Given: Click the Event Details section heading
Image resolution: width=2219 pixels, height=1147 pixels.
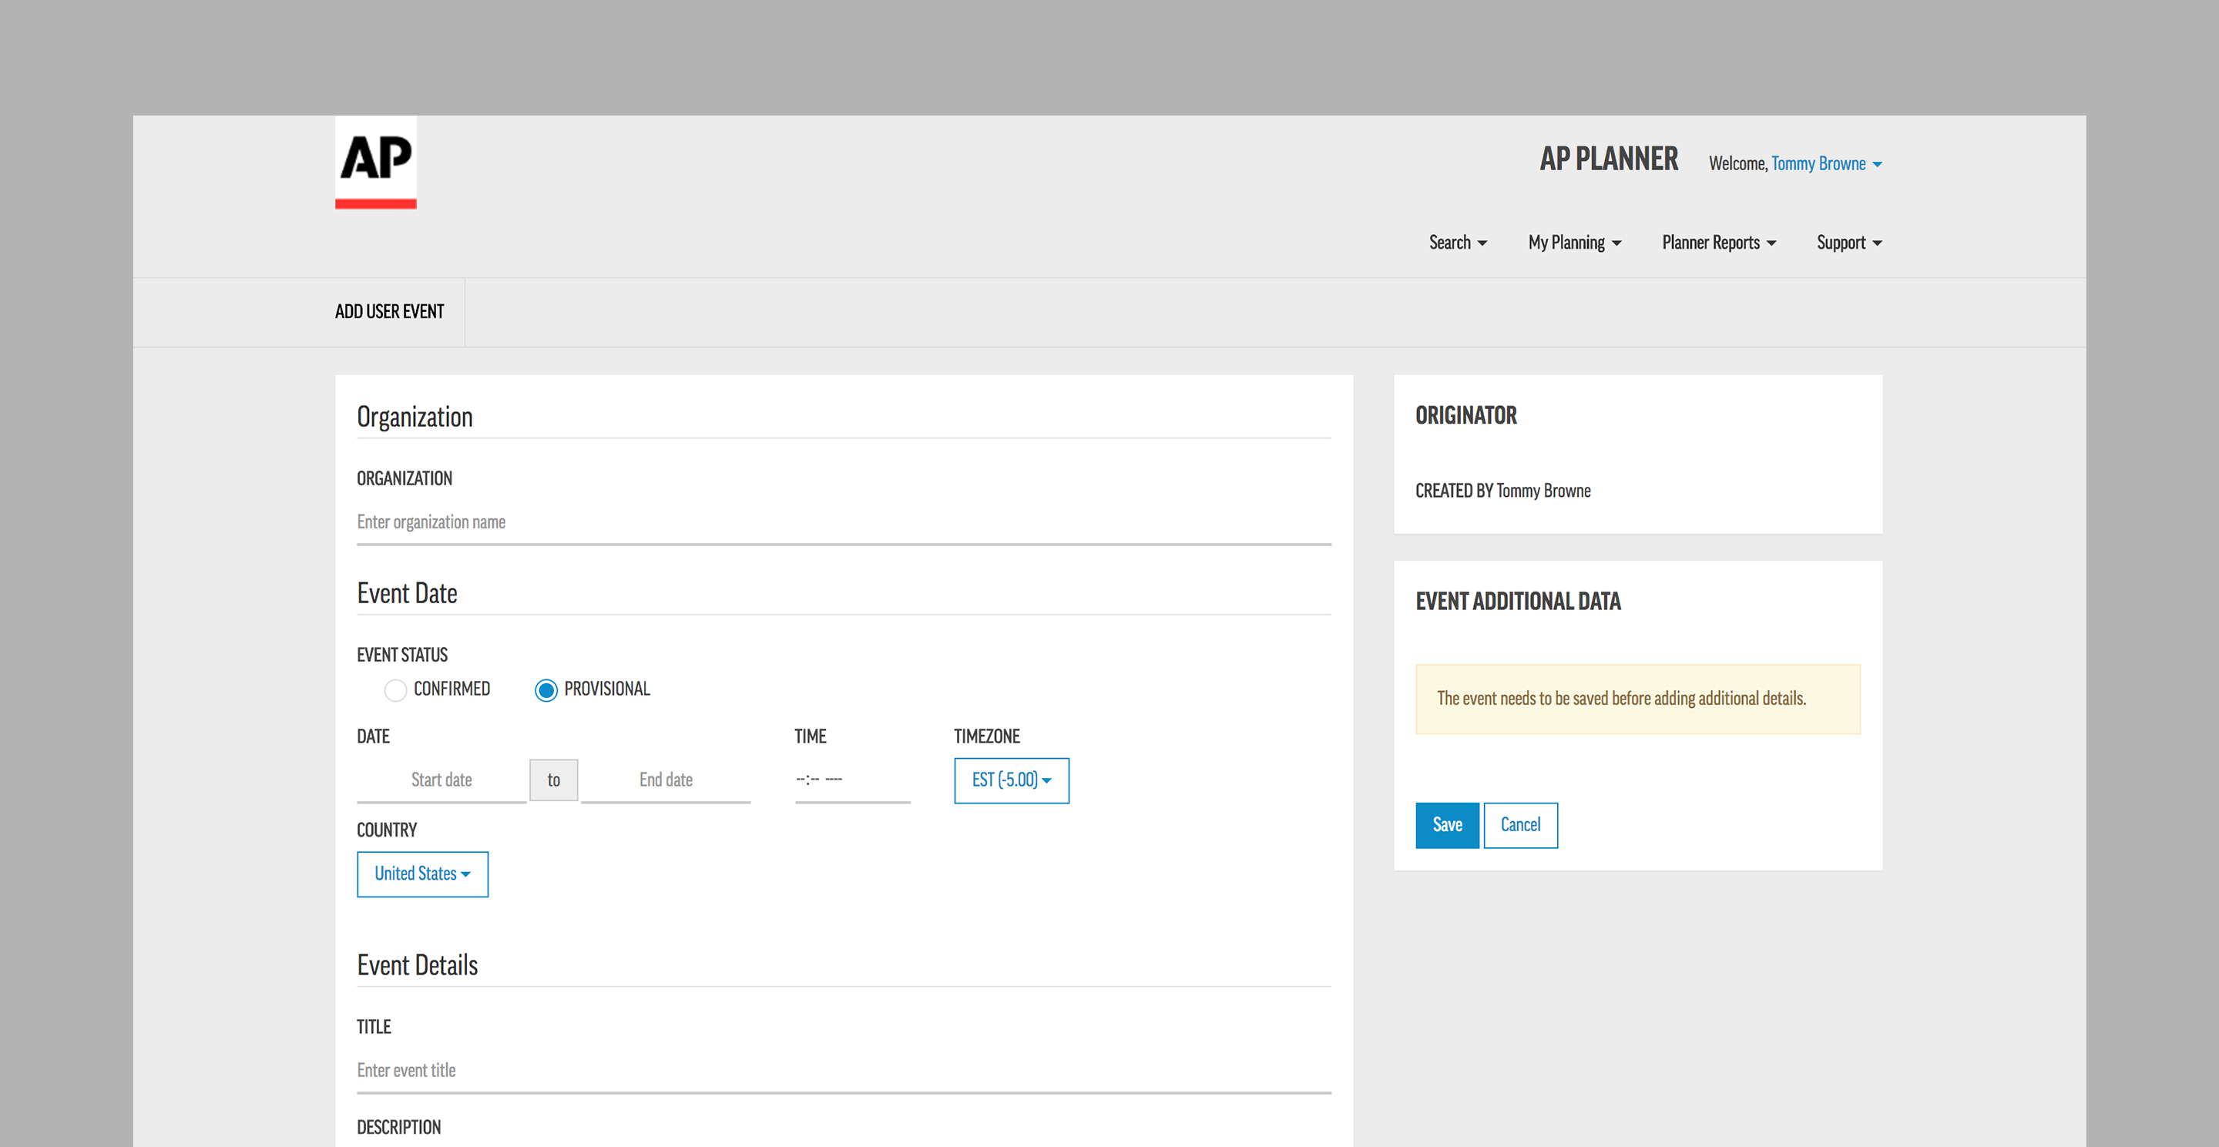Looking at the screenshot, I should point(417,965).
